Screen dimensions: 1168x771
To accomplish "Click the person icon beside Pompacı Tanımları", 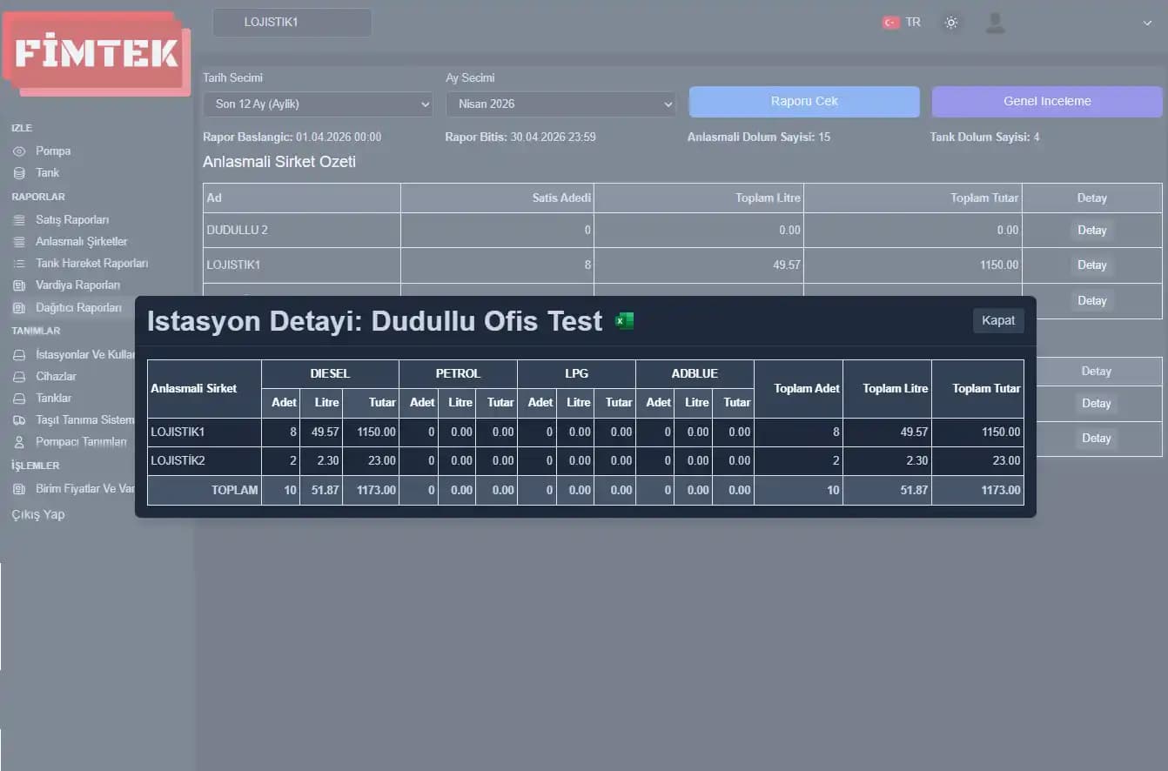I will (x=19, y=442).
